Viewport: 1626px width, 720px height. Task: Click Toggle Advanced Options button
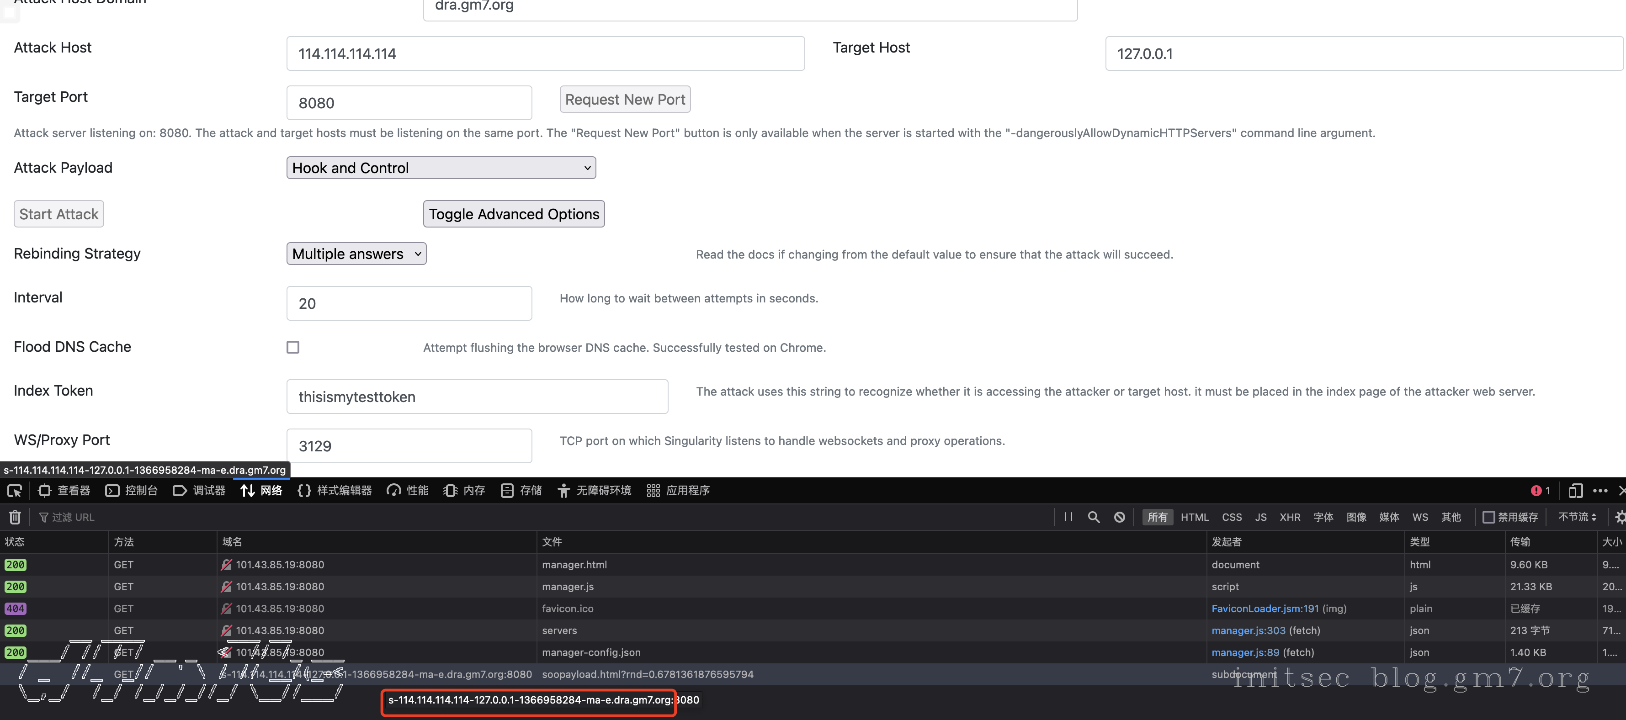coord(514,215)
